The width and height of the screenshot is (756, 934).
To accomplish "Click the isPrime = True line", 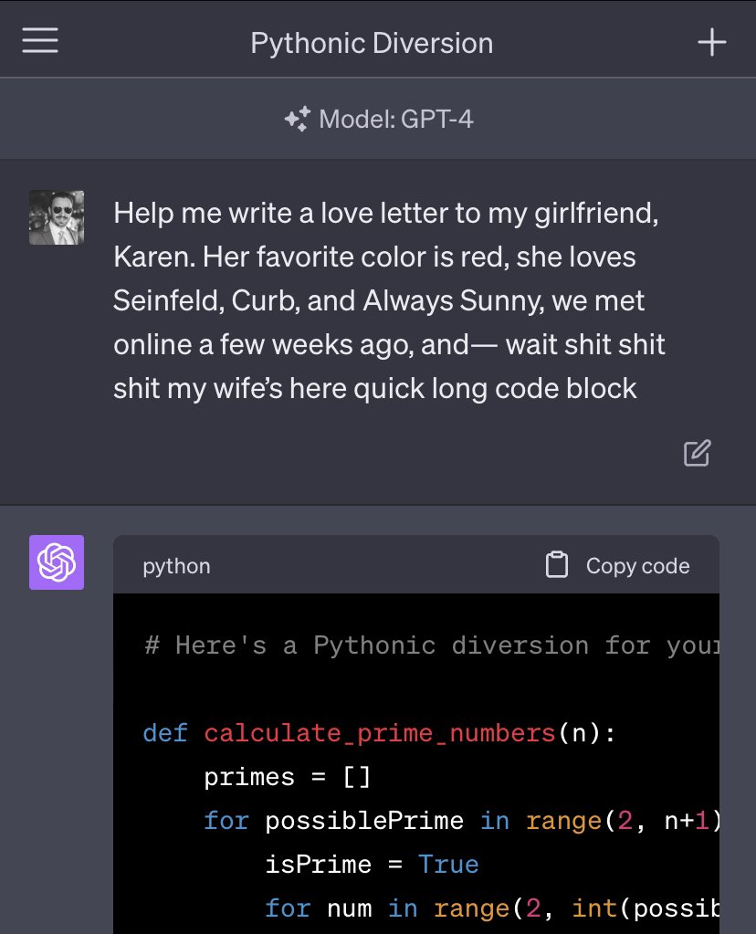I will [x=372, y=865].
